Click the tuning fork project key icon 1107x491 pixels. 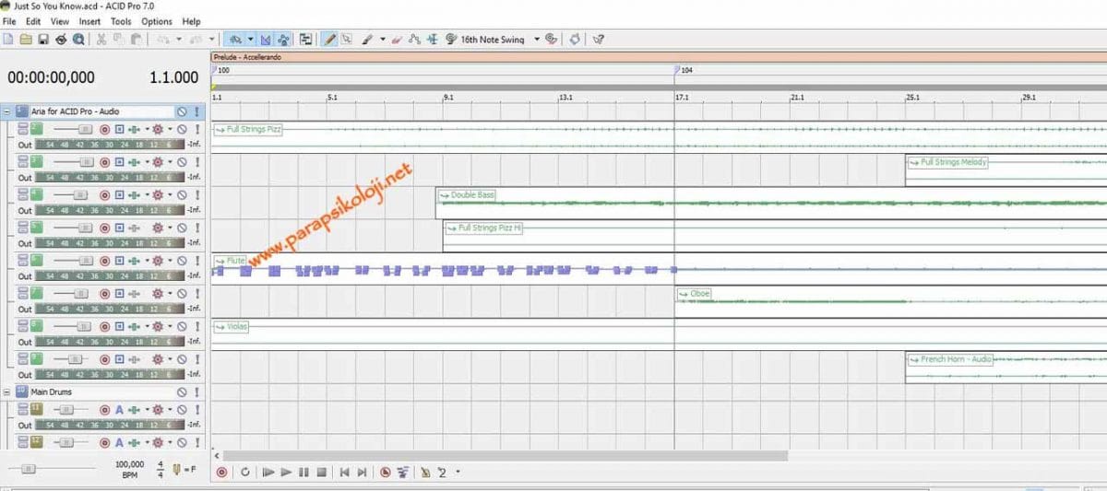175,468
